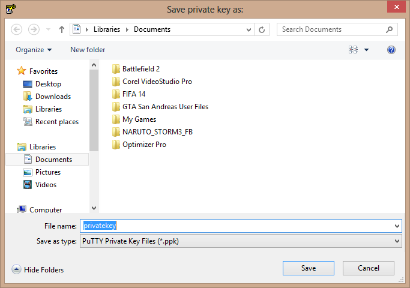Click the Libraries breadcrumb in address bar
The image size is (410, 288).
[106, 29]
